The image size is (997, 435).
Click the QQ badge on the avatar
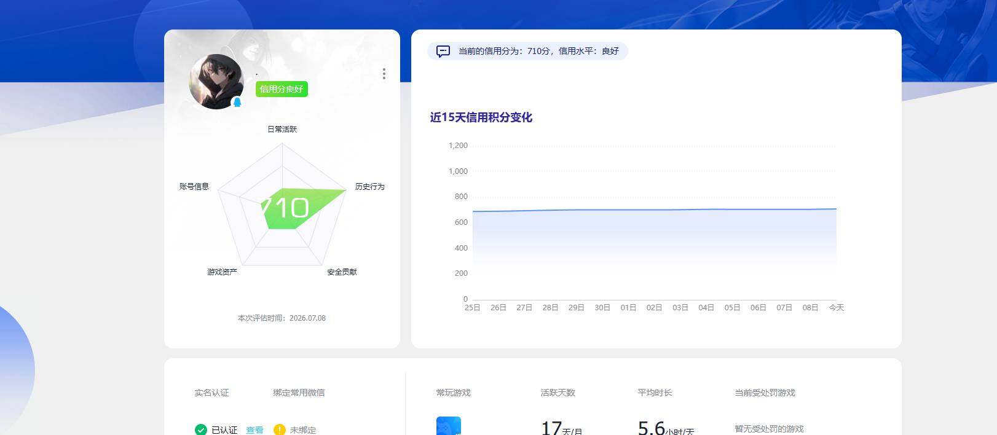click(237, 102)
